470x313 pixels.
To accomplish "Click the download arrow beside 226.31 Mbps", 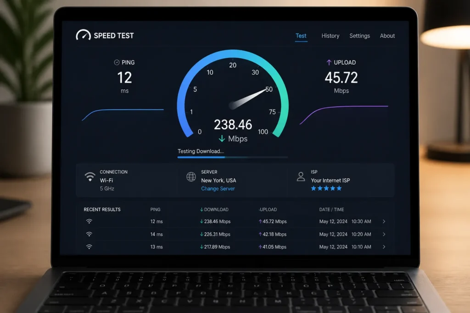I will tap(201, 234).
